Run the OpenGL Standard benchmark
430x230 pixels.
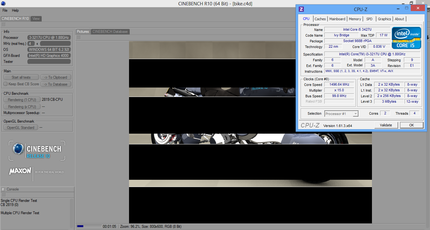click(21, 128)
